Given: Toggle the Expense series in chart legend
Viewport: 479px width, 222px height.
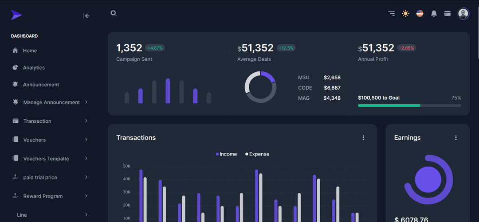Looking at the screenshot, I should click(x=257, y=154).
